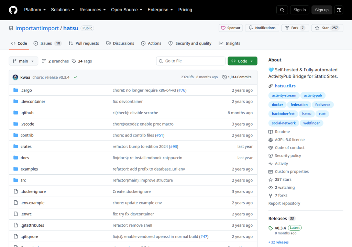Click the repository icon before importantimport

pos(11,28)
